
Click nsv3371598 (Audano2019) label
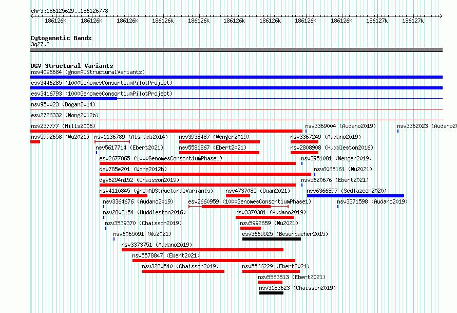tap(372, 201)
